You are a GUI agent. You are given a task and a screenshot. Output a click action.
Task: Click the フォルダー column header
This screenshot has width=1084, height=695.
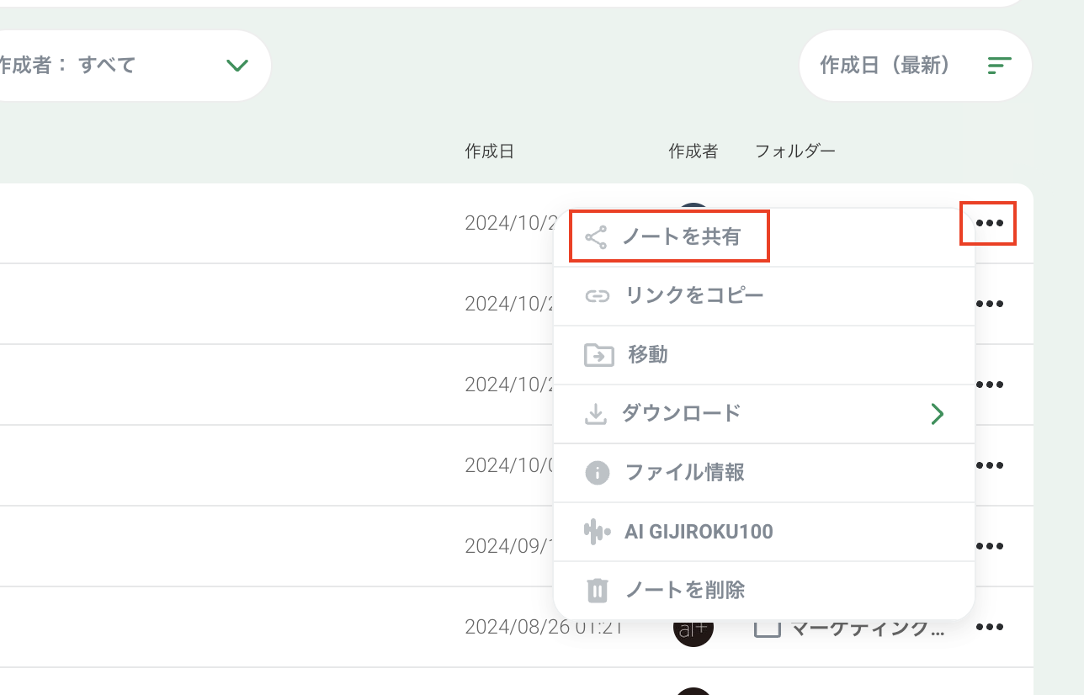[x=795, y=151]
